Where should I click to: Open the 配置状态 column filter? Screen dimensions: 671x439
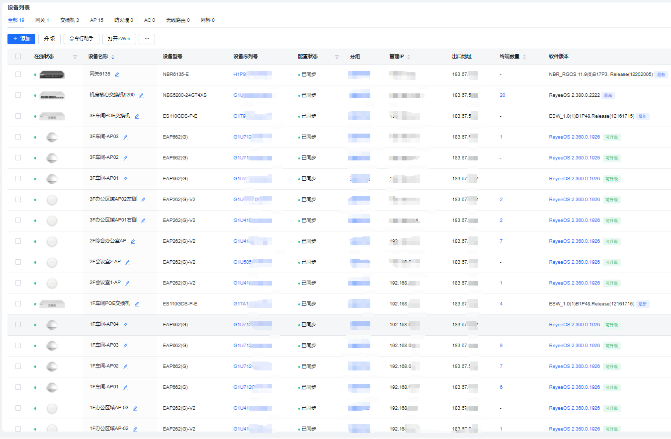click(x=336, y=57)
